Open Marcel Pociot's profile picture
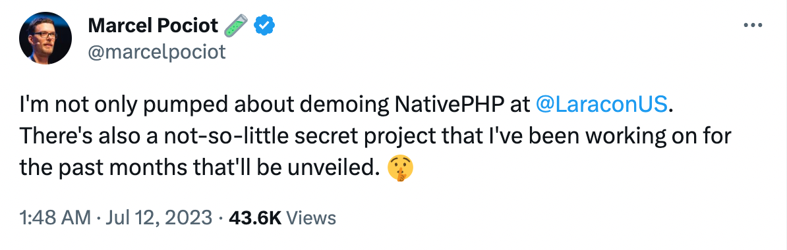This screenshot has height=250, width=787. pyautogui.click(x=45, y=38)
